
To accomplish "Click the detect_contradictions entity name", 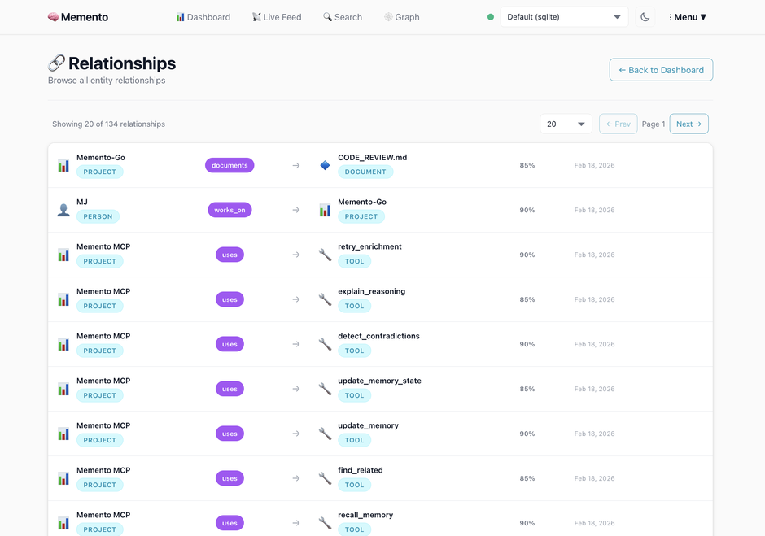I will point(378,336).
